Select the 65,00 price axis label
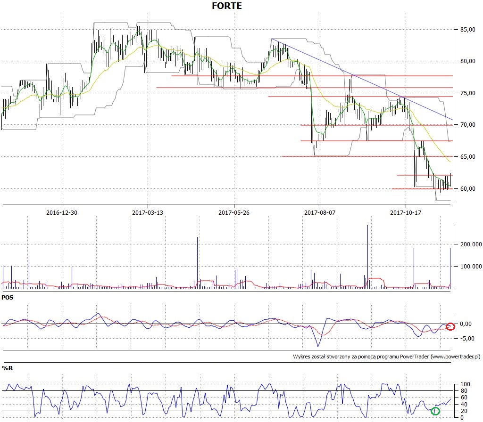483x422 pixels. [x=468, y=157]
